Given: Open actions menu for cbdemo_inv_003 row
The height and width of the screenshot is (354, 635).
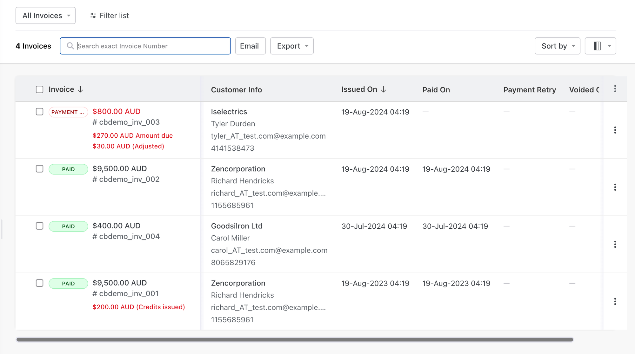Looking at the screenshot, I should click(615, 130).
